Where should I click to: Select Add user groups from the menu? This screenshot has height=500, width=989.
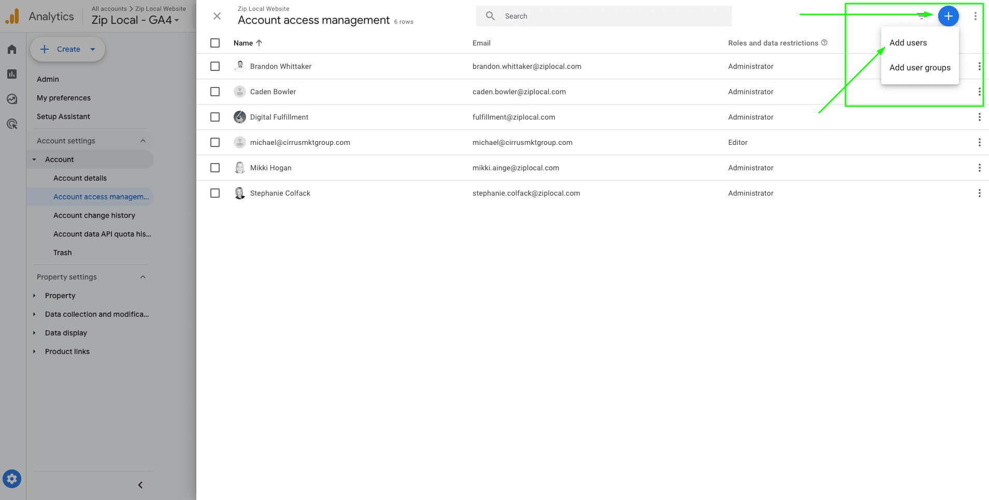[920, 68]
